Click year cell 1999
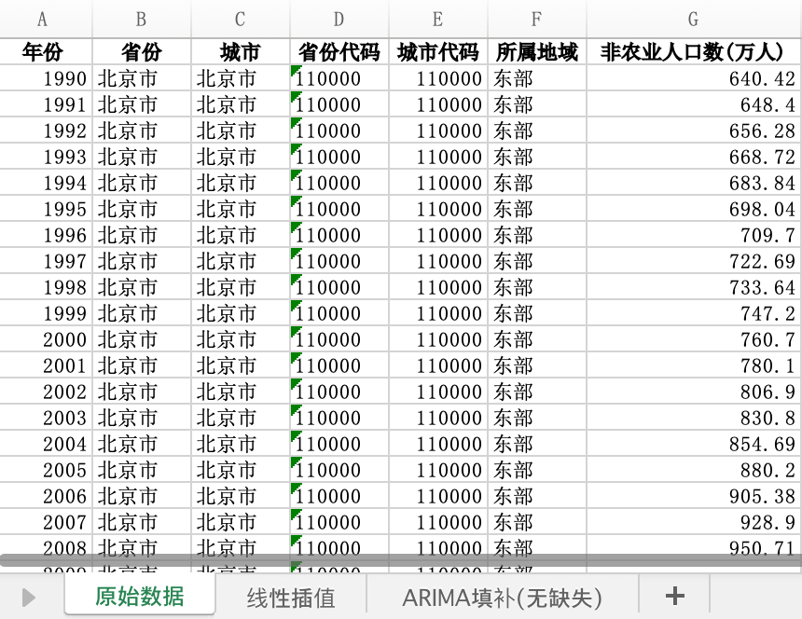Image resolution: width=802 pixels, height=619 pixels. coord(46,313)
